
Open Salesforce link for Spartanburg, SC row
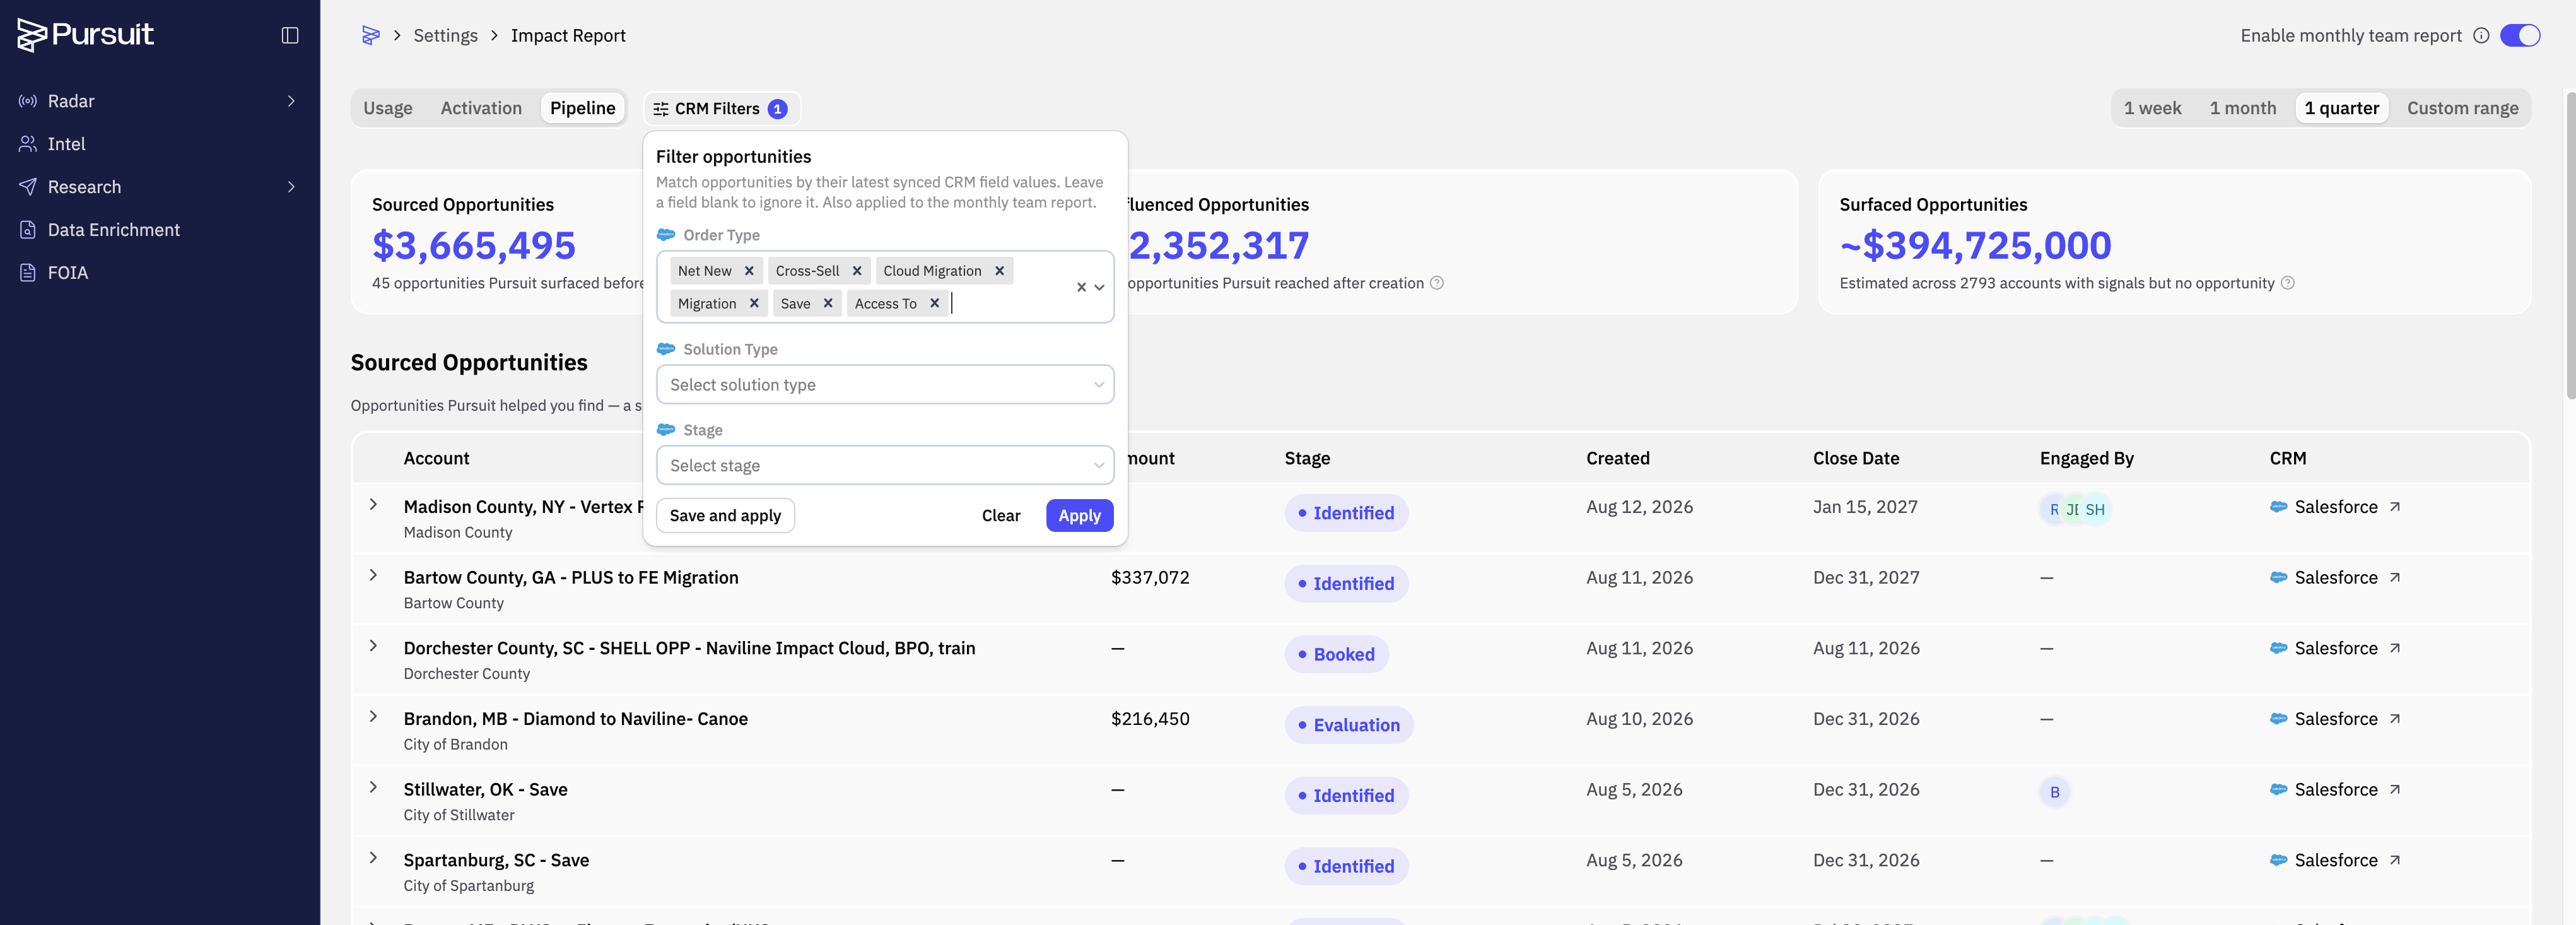point(2335,860)
